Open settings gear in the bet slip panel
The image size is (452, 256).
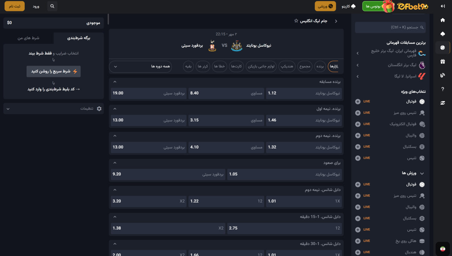click(x=99, y=109)
